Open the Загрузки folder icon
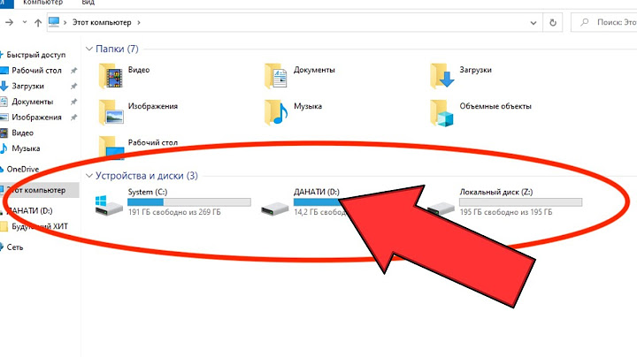The height and width of the screenshot is (357, 637). (442, 76)
